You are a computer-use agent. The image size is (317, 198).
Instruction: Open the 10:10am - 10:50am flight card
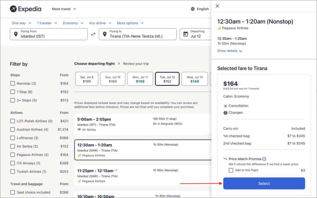143,195
